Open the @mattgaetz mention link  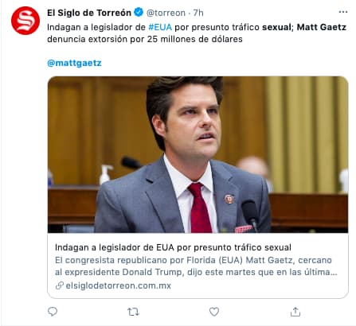74,63
